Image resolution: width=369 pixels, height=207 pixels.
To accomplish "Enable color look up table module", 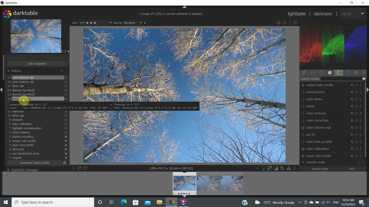I will (303, 142).
